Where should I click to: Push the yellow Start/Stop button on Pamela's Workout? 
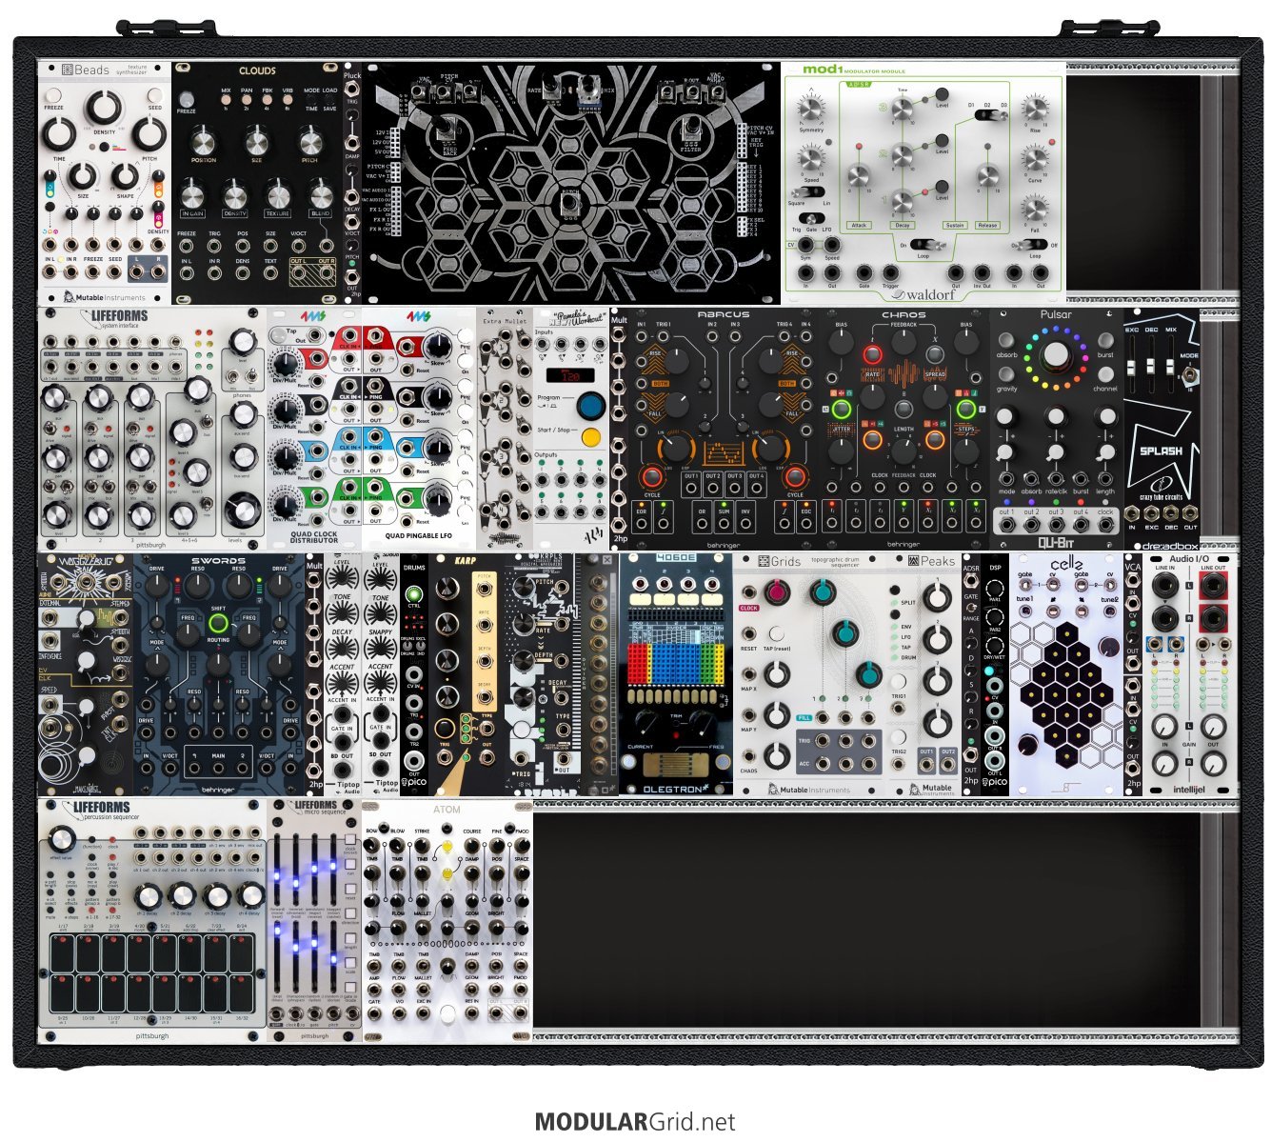pyautogui.click(x=591, y=439)
